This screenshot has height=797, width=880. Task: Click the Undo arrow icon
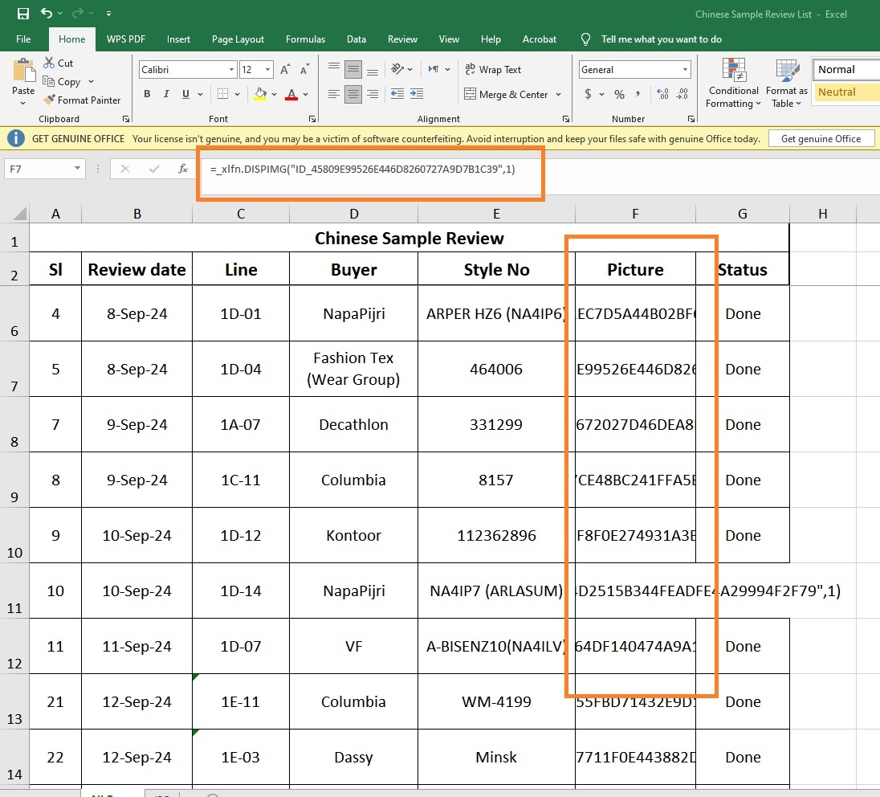[x=46, y=14]
